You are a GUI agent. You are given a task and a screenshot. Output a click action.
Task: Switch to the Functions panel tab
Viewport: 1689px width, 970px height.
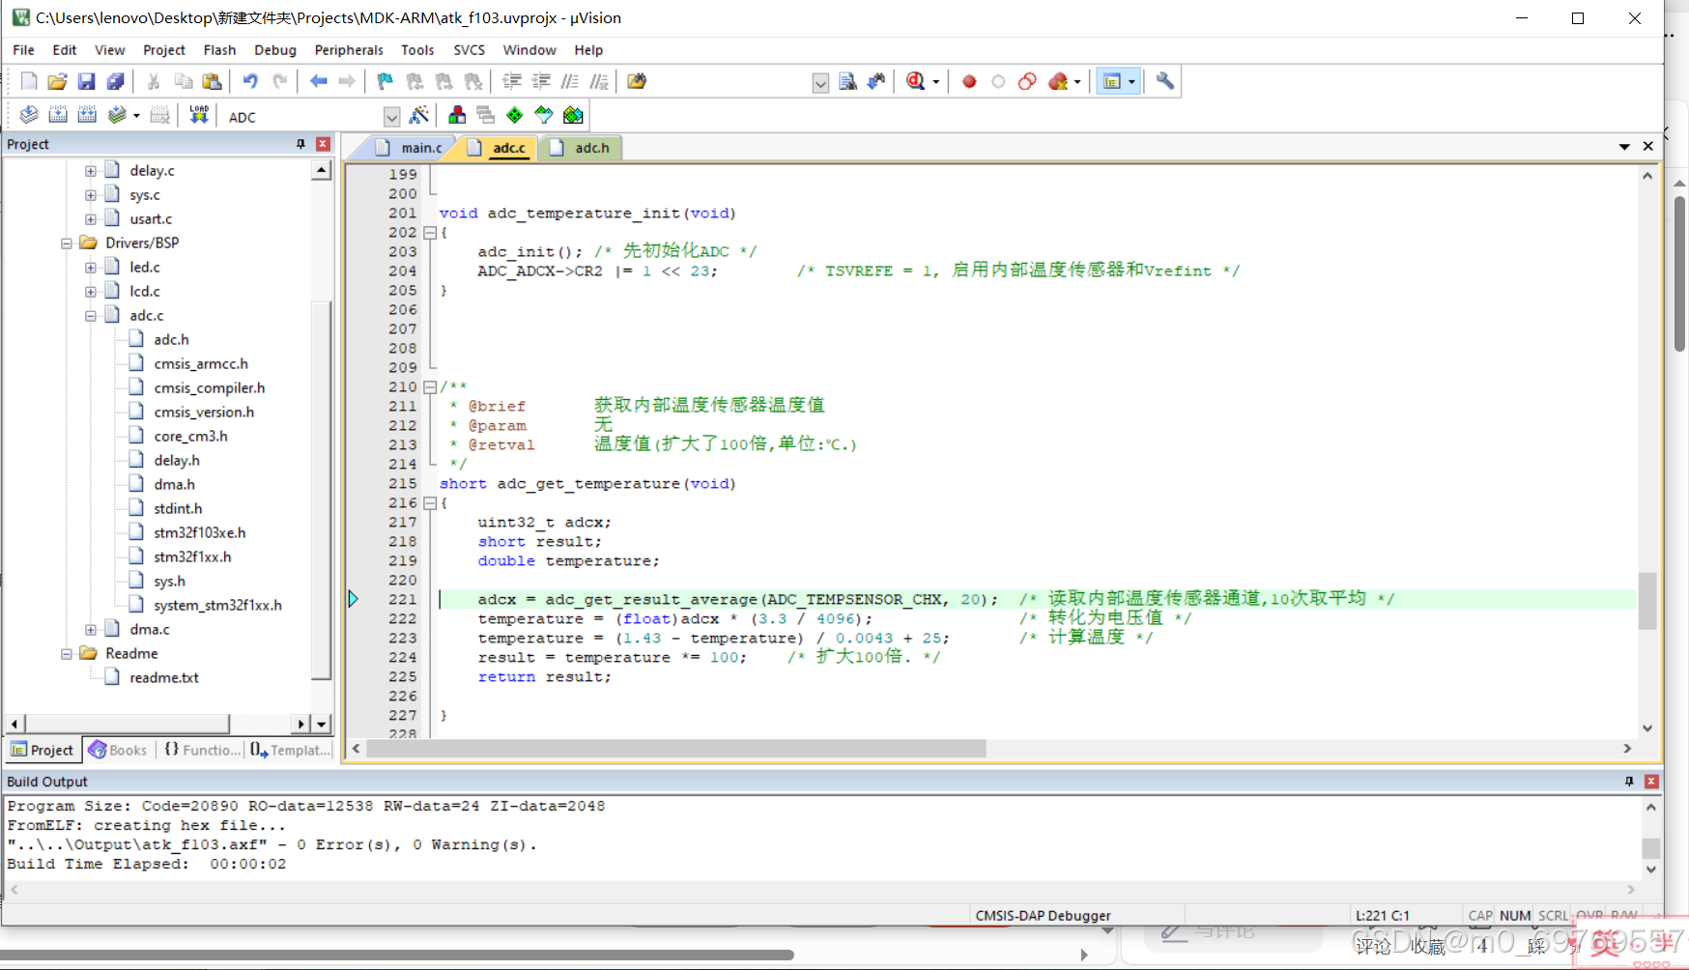(202, 750)
